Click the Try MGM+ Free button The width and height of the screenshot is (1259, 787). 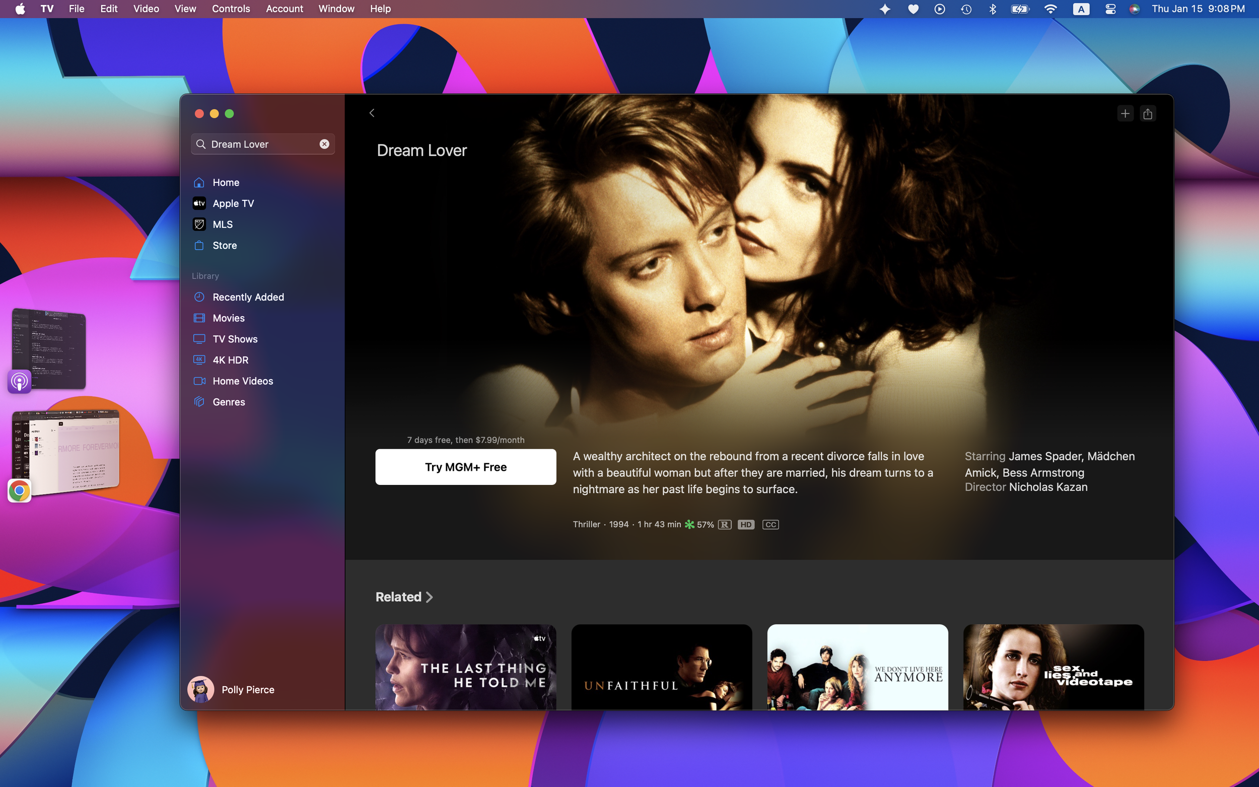pyautogui.click(x=465, y=467)
